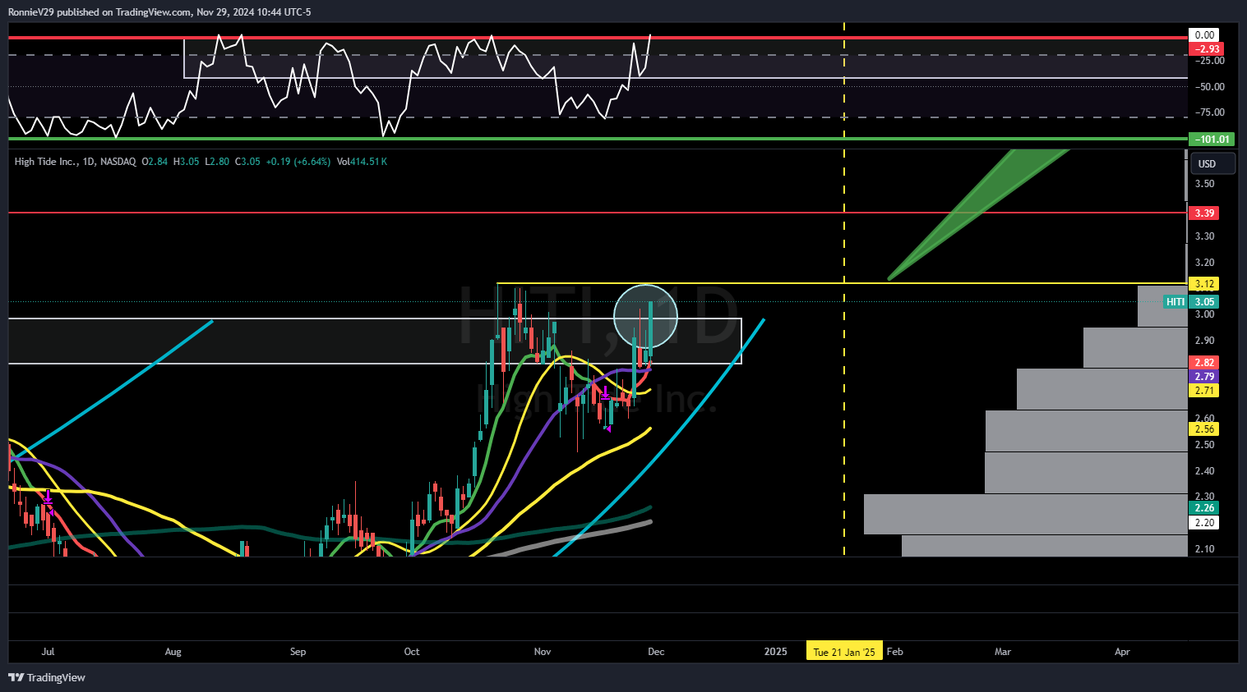The width and height of the screenshot is (1247, 692).
Task: Click the red -2.93 indicator value label
Action: (1207, 49)
